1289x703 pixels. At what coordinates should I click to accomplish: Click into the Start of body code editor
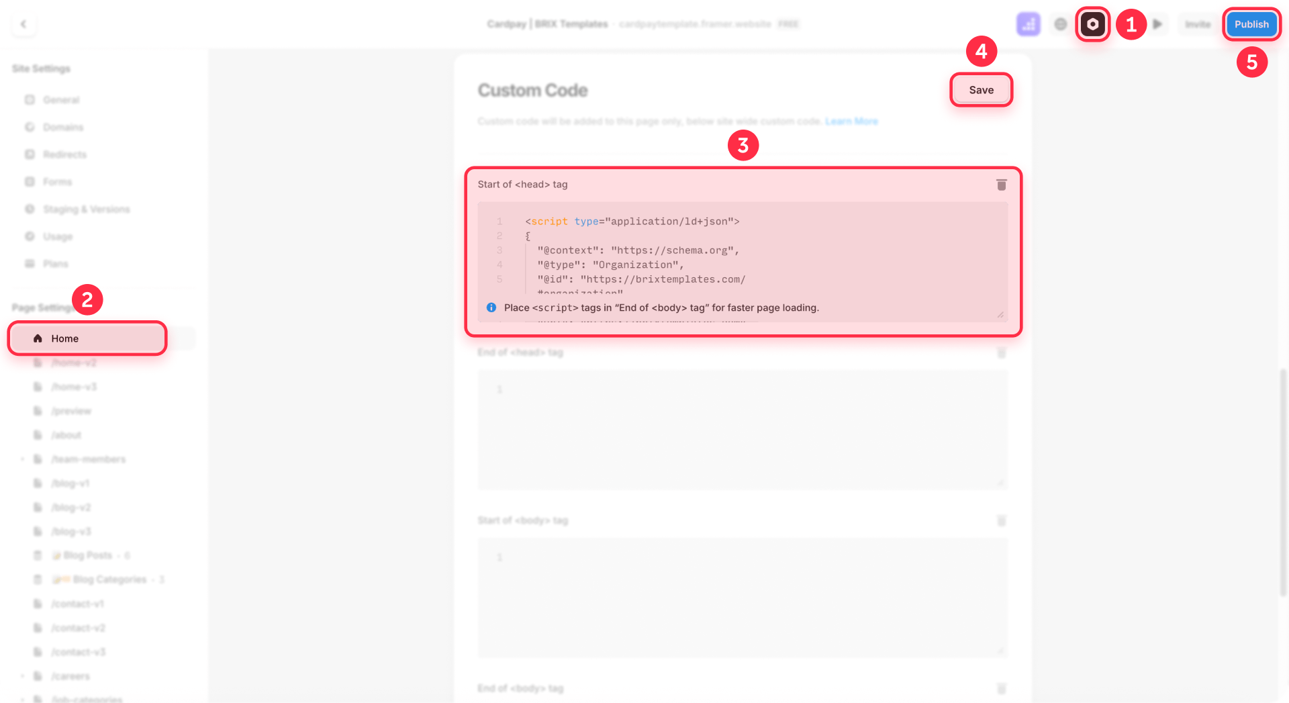click(x=743, y=597)
